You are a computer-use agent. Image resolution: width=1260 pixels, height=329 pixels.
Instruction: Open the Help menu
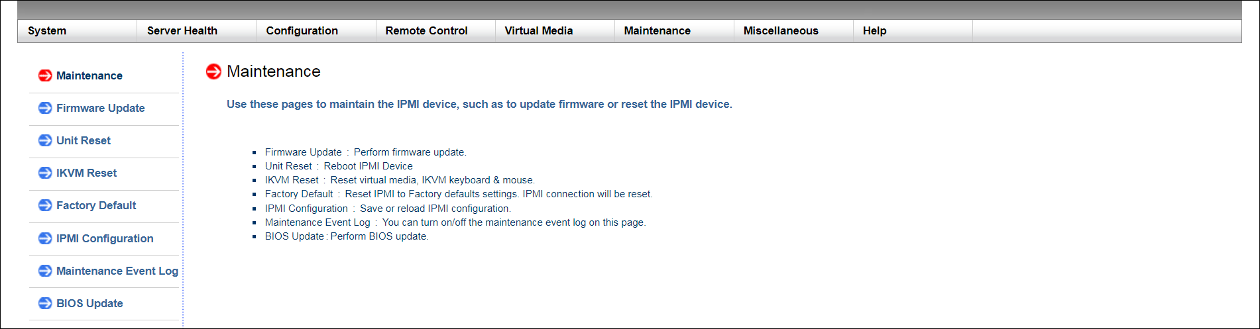[x=875, y=30]
